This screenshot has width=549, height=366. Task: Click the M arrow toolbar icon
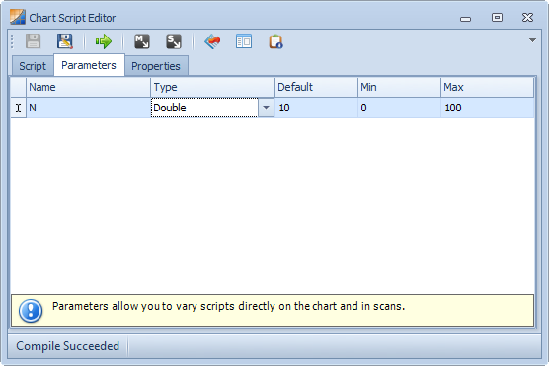click(x=142, y=41)
